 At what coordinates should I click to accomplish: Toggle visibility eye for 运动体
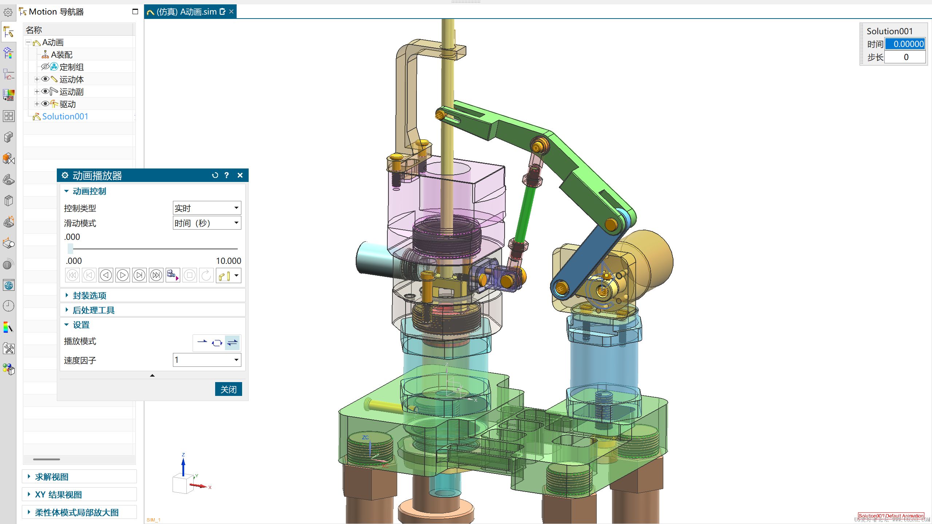[45, 79]
